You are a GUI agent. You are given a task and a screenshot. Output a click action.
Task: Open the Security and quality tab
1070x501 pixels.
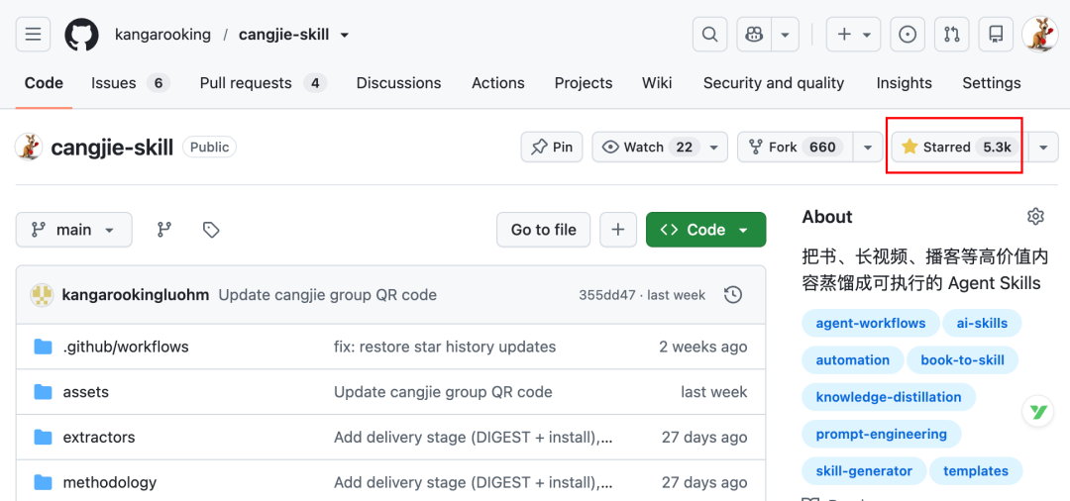(x=774, y=83)
